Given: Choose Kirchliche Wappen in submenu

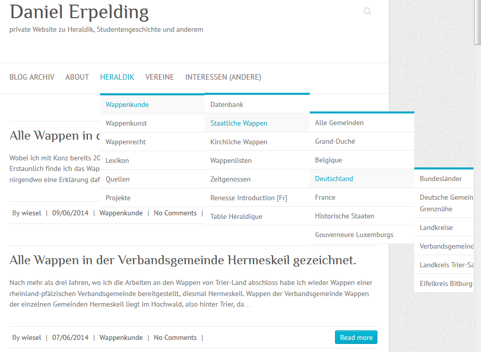Looking at the screenshot, I should click(238, 142).
